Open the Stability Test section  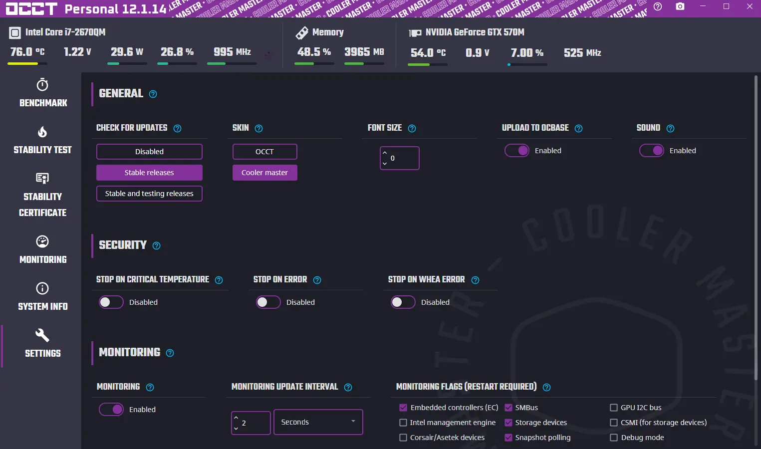43,140
